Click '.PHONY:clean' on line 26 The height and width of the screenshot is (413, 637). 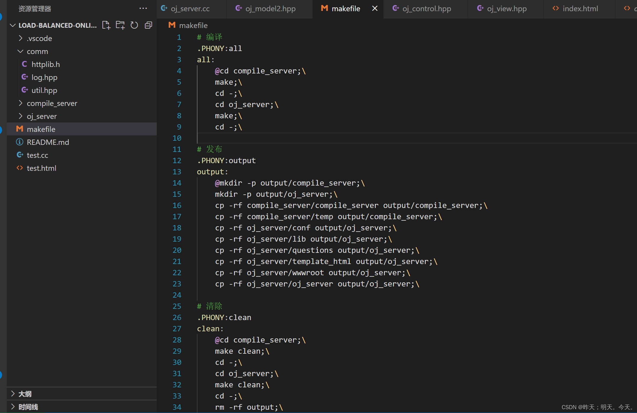tap(224, 317)
